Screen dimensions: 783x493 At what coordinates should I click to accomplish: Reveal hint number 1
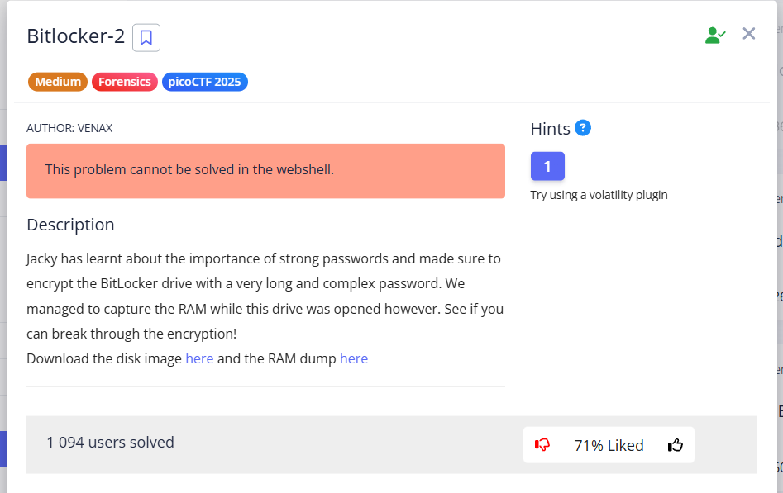[547, 166]
